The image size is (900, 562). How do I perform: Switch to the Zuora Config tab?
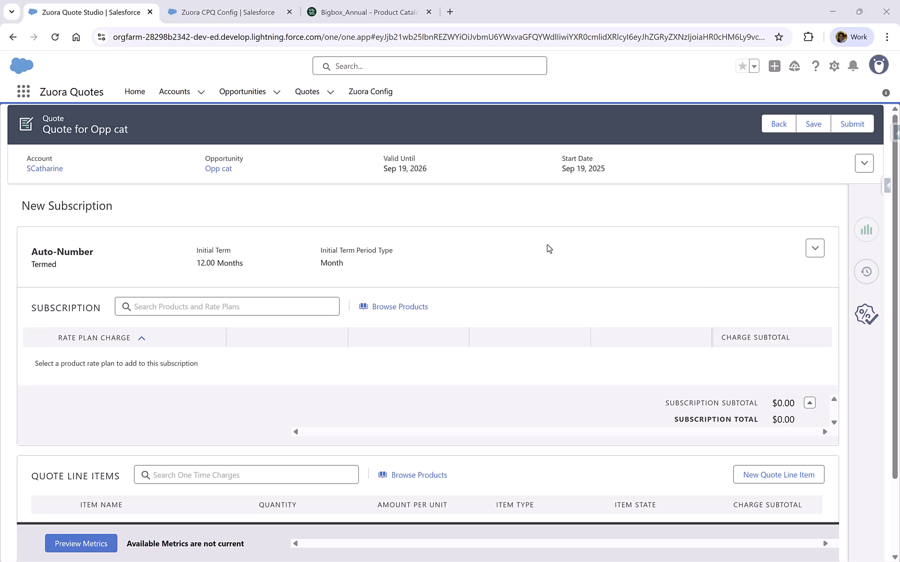tap(370, 92)
